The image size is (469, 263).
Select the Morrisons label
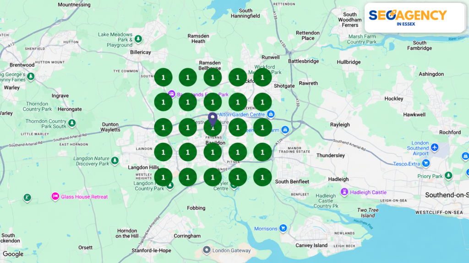coord(266,229)
